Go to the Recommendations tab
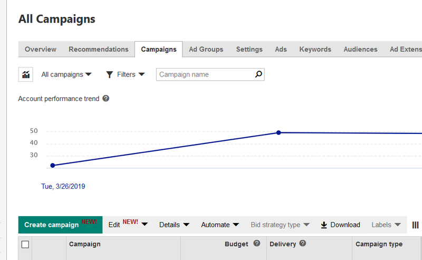 (x=99, y=49)
